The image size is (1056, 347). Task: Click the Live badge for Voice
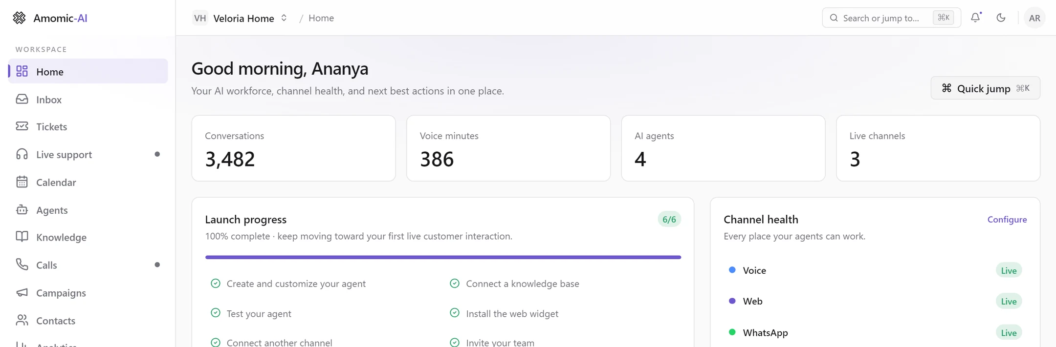tap(1009, 270)
